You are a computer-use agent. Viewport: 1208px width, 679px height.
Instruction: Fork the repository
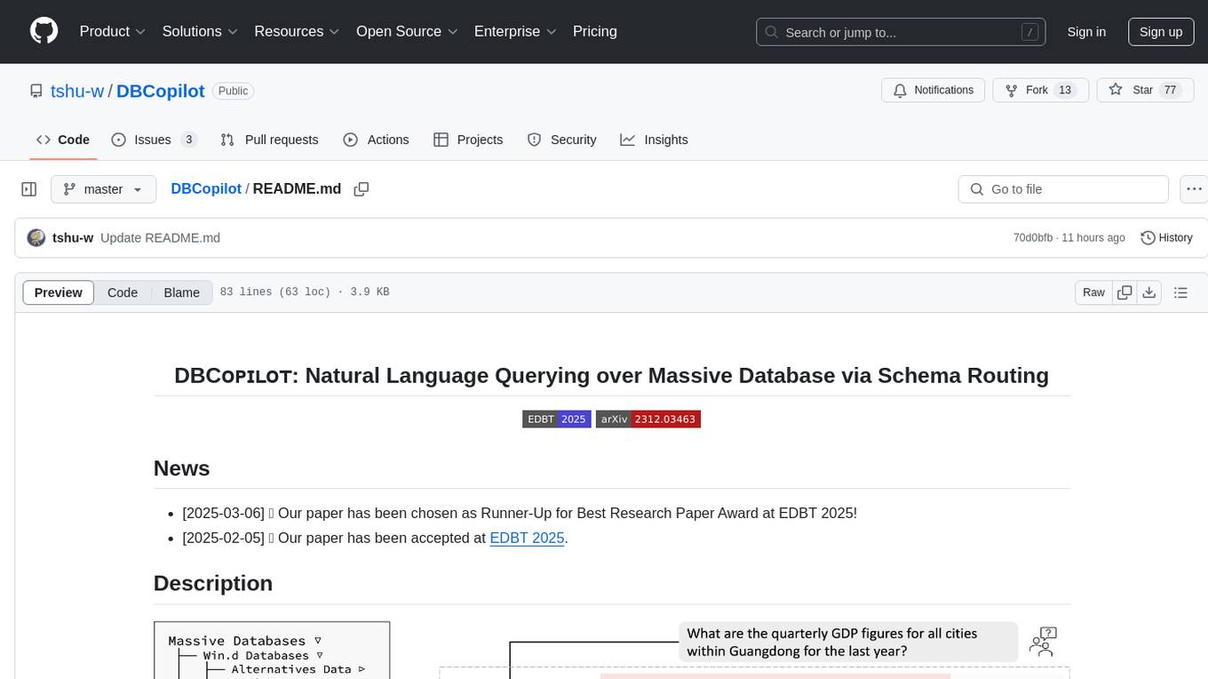(1041, 91)
